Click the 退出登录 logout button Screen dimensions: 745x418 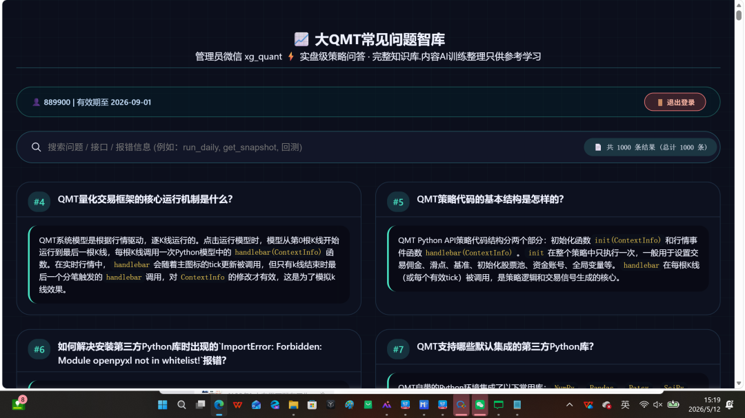tap(675, 102)
